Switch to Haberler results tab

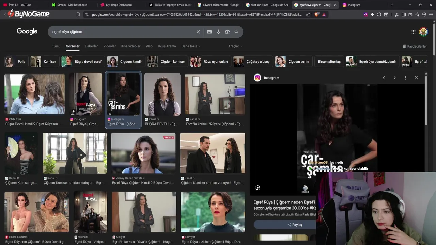pyautogui.click(x=91, y=46)
